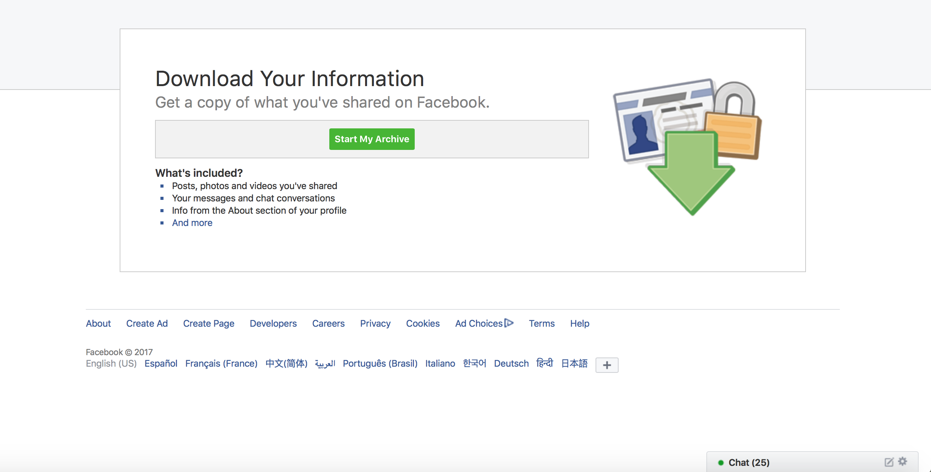
Task: Open the And more link
Action: (192, 223)
